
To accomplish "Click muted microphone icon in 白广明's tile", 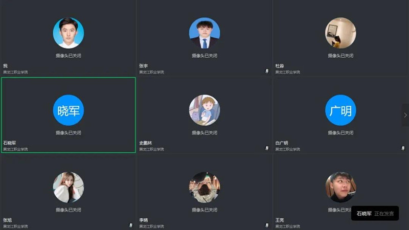I will [x=403, y=148].
